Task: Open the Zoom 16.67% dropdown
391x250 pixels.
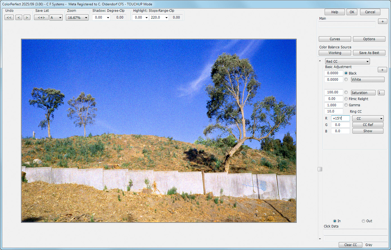Action: point(77,17)
